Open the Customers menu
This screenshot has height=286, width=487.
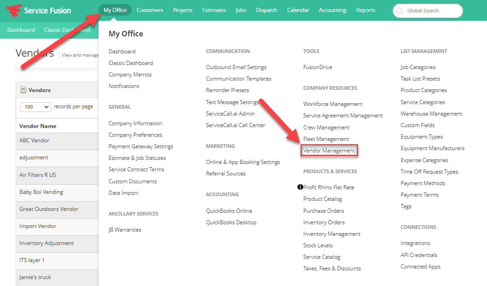tap(150, 10)
